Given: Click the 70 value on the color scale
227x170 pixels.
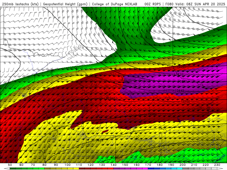Looking at the screenshot, I should coord(33,165).
